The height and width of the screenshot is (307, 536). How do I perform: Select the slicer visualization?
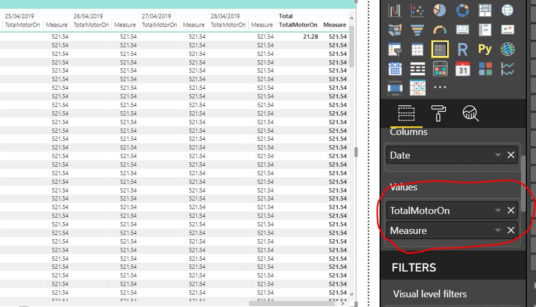coord(395,50)
